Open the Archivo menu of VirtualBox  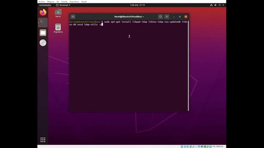coord(42,2)
